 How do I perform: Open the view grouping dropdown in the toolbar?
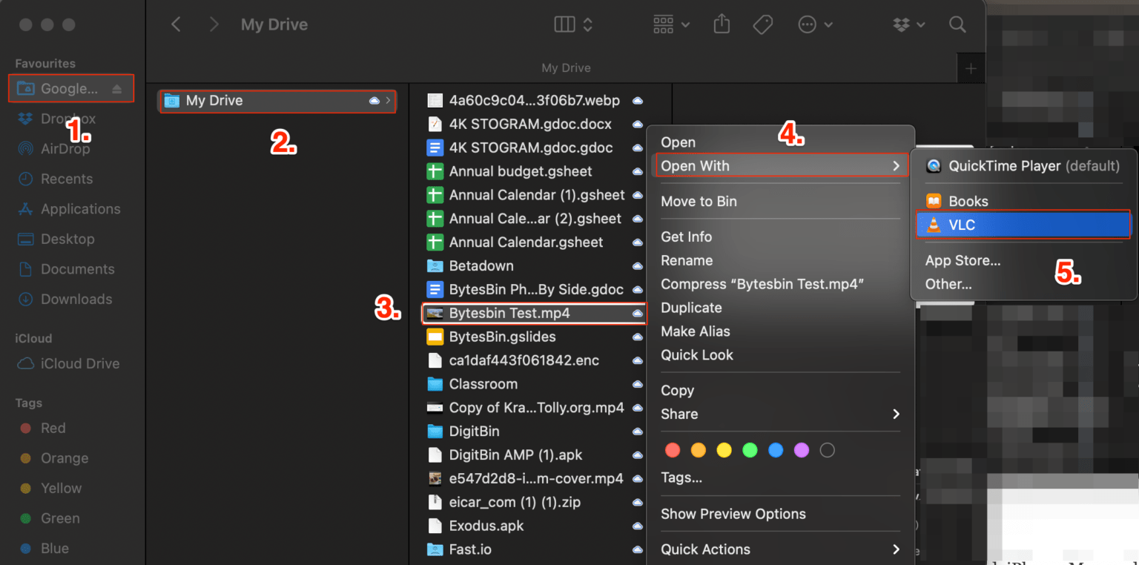point(670,24)
